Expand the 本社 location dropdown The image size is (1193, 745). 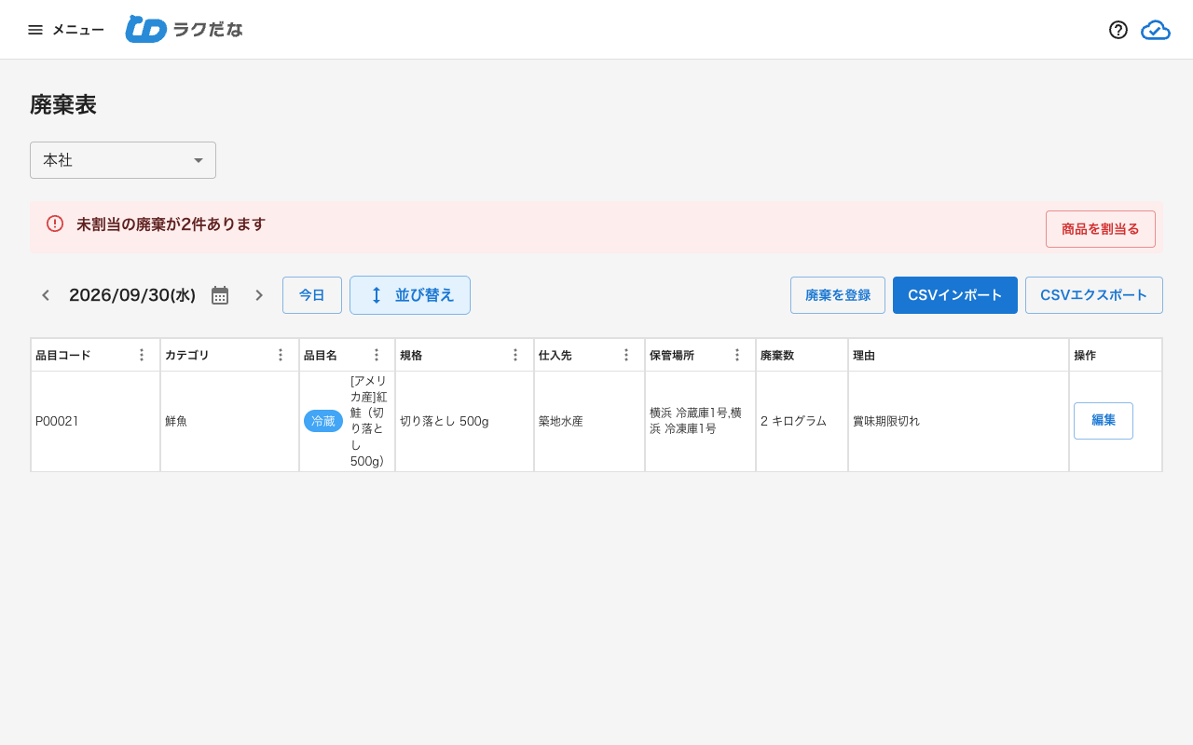[x=123, y=160]
